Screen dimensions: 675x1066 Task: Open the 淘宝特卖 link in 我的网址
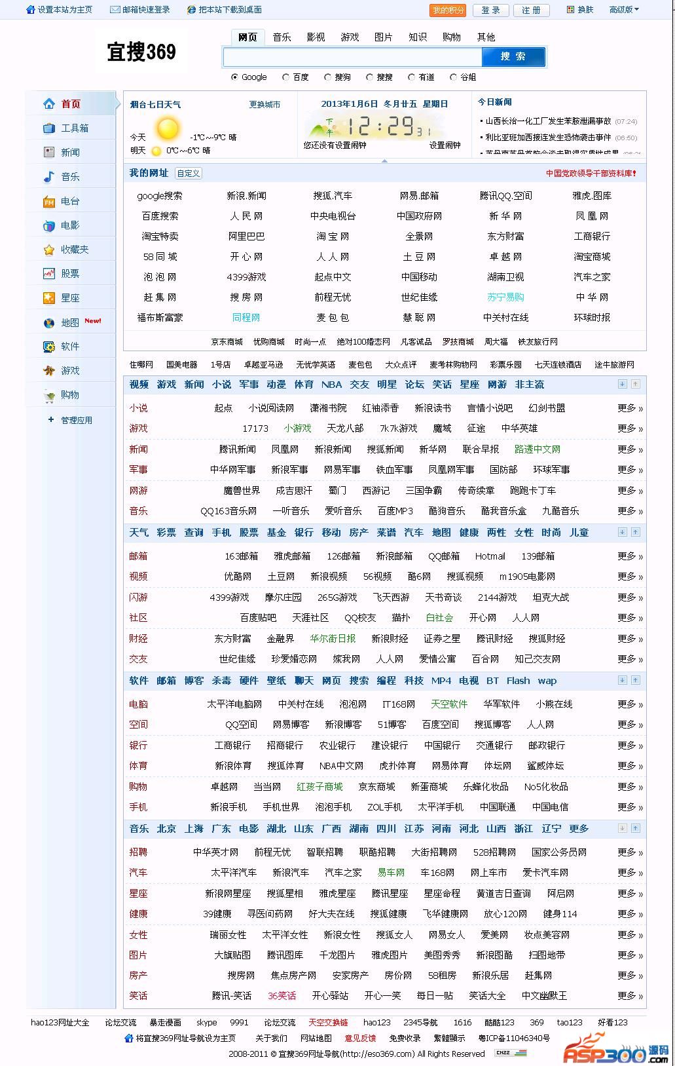click(160, 237)
